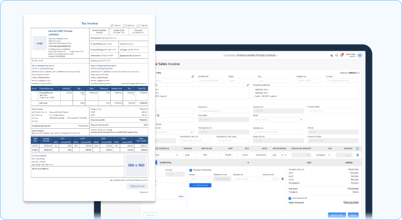Click the Due date field
Image resolution: width=402 pixels, height=220 pixels.
tap(223, 119)
